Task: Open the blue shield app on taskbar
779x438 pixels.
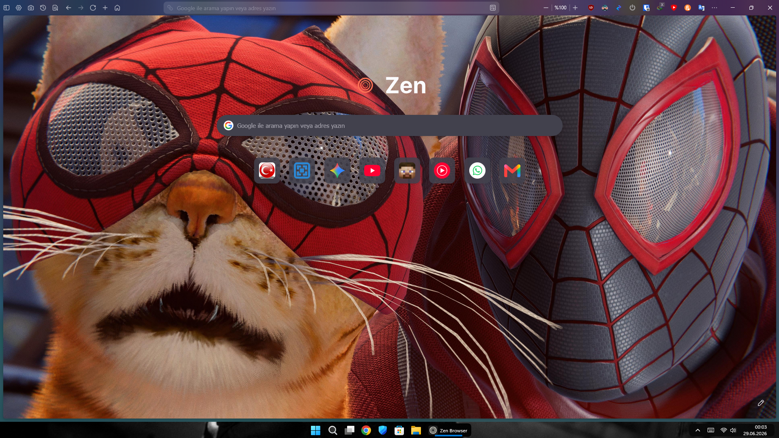Action: pyautogui.click(x=383, y=430)
